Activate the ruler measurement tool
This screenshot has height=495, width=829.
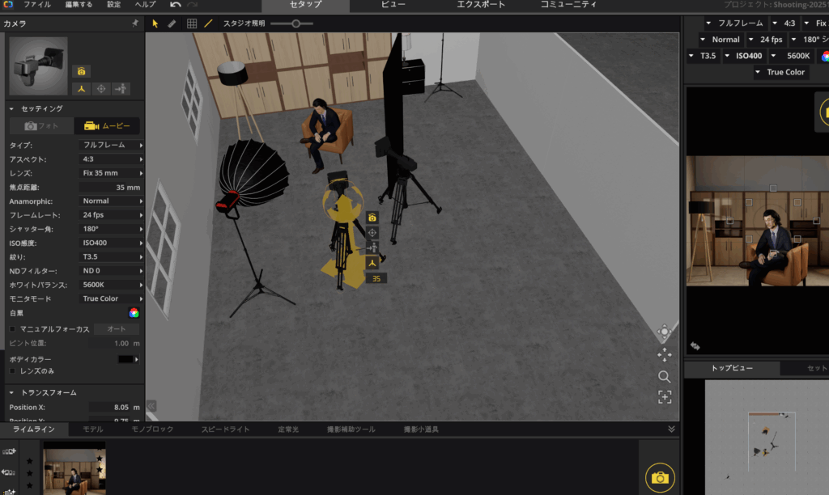[172, 23]
